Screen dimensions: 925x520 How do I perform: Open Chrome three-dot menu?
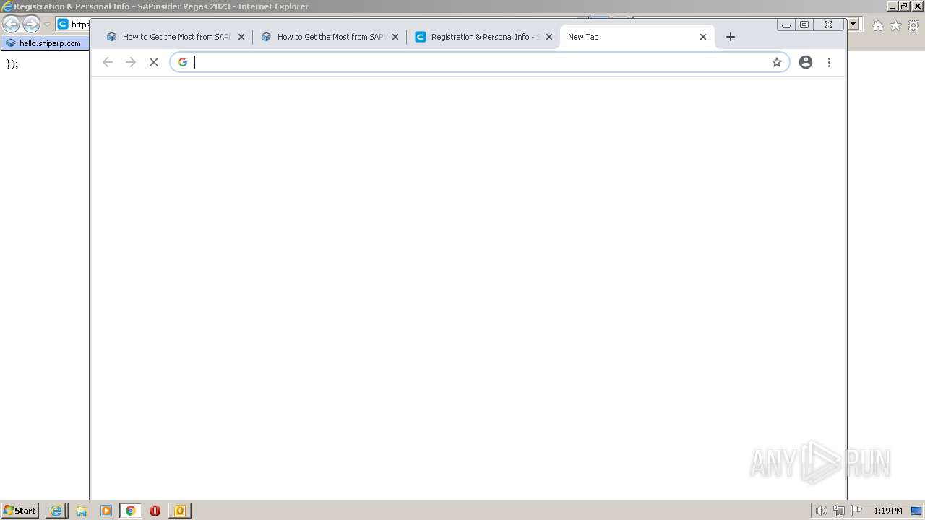pos(829,62)
